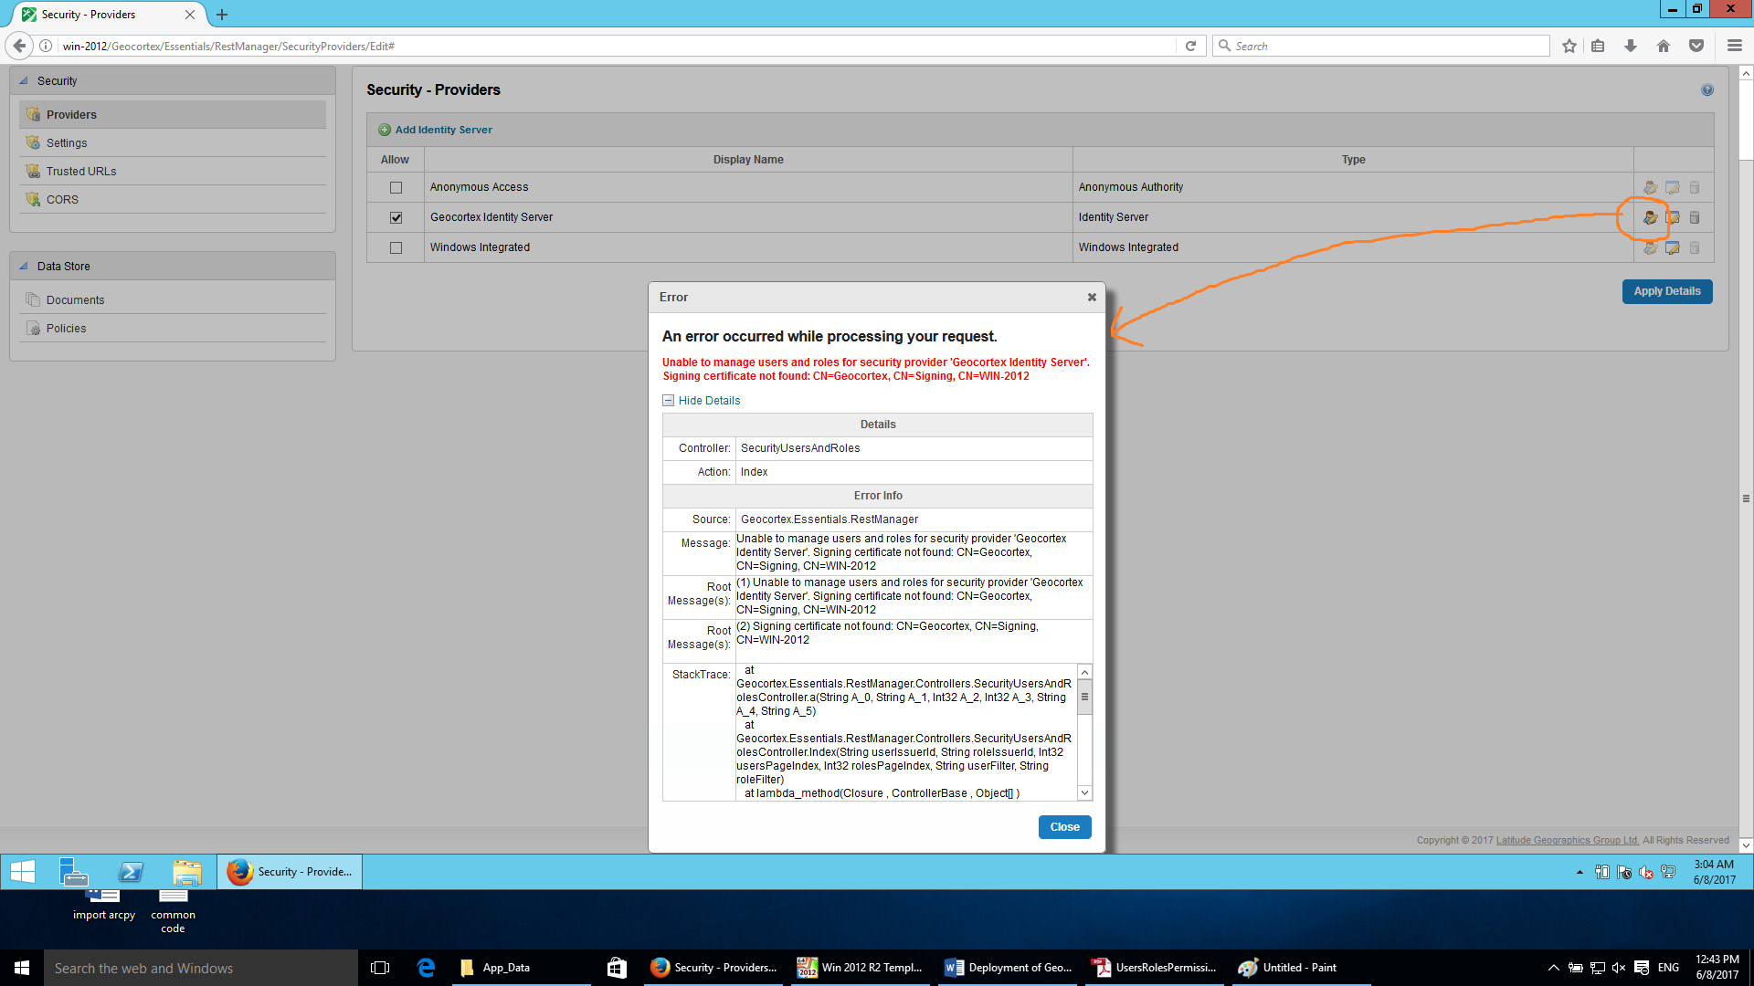Image resolution: width=1754 pixels, height=986 pixels.
Task: Collapse the Data Store sidebar section
Action: point(24,266)
